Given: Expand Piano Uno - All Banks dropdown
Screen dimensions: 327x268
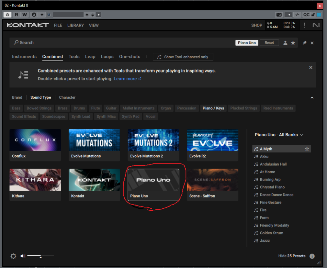Looking at the screenshot, I should 279,135.
